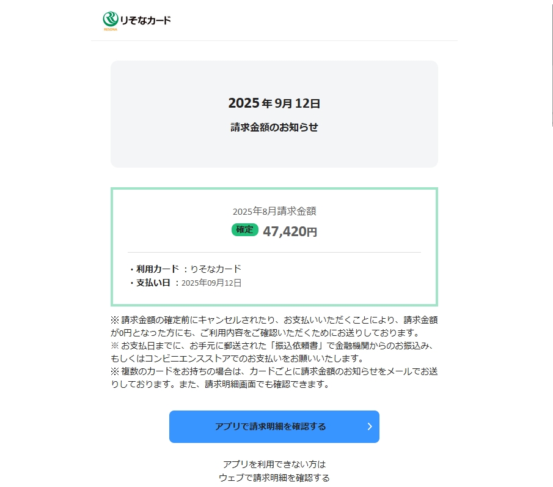Click the 2025年9月12日 date heading

point(274,103)
